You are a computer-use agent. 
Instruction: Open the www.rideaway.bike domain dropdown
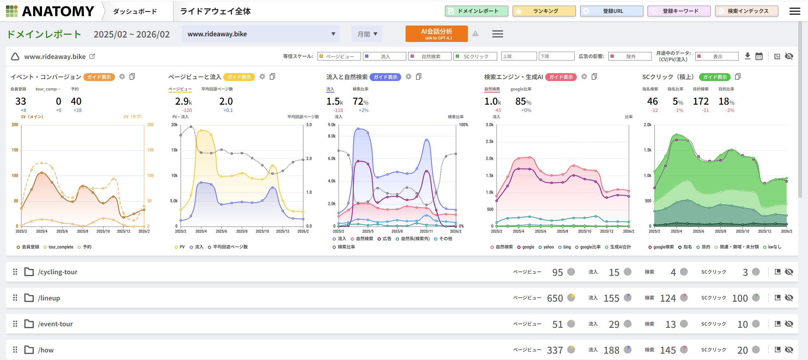[x=260, y=34]
